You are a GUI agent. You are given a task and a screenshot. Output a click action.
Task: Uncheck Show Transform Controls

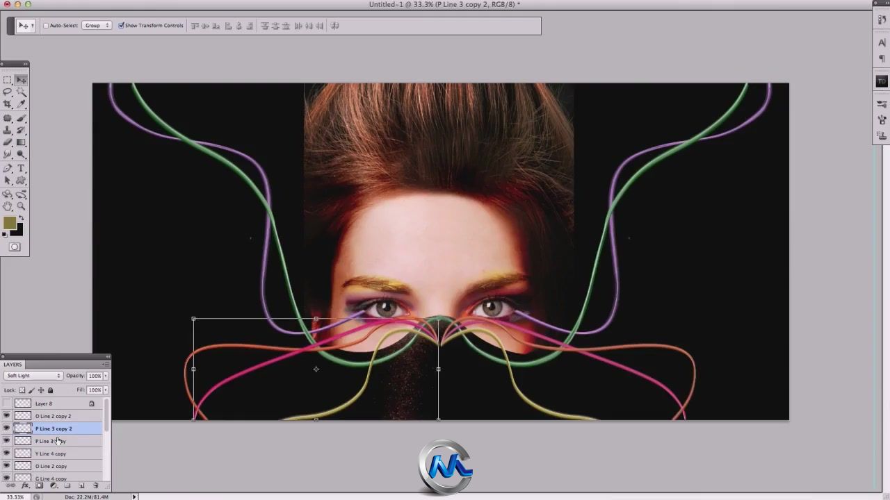pos(121,26)
